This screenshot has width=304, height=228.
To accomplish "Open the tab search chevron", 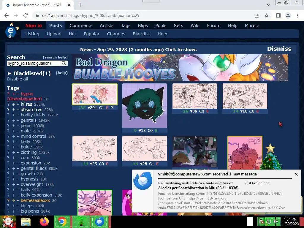I will coord(268,5).
